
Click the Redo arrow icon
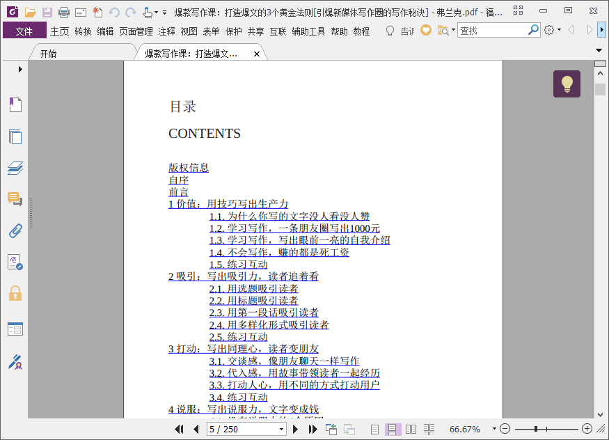131,13
